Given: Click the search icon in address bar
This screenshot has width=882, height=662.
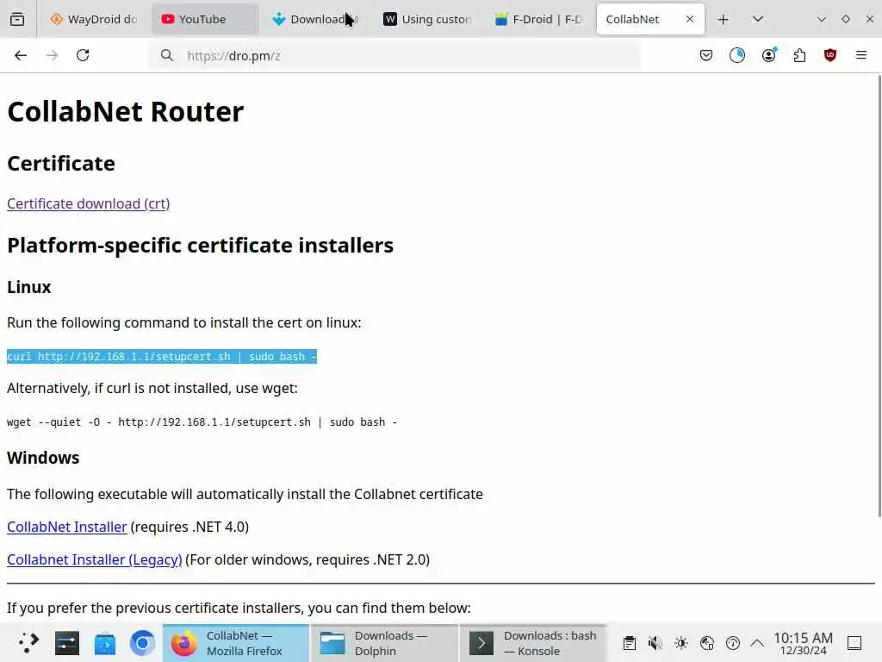Looking at the screenshot, I should tap(166, 55).
